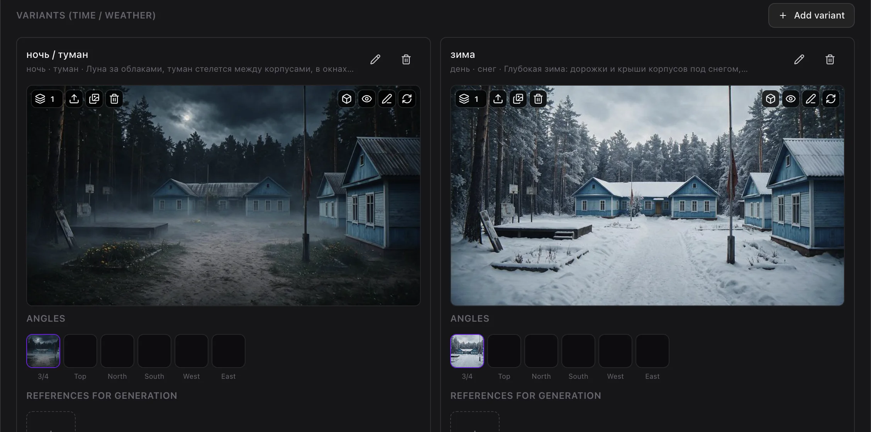Edit the ночь / туман variant with pencil
Viewport: 871px width, 432px height.
(375, 59)
